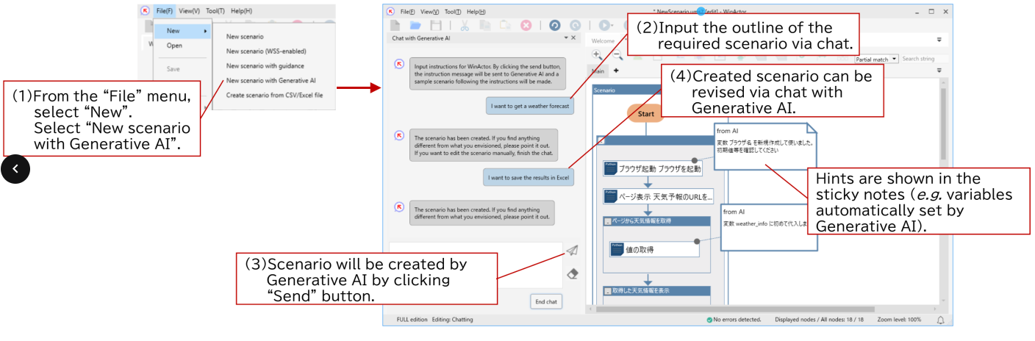Click the 'I want to save the results in Excel' message
Image resolution: width=1035 pixels, height=341 pixels.
[x=529, y=177]
